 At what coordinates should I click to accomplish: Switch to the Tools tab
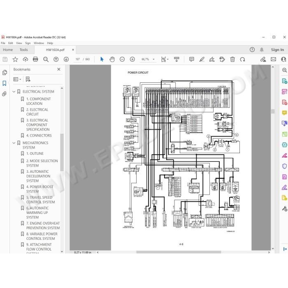24,50
